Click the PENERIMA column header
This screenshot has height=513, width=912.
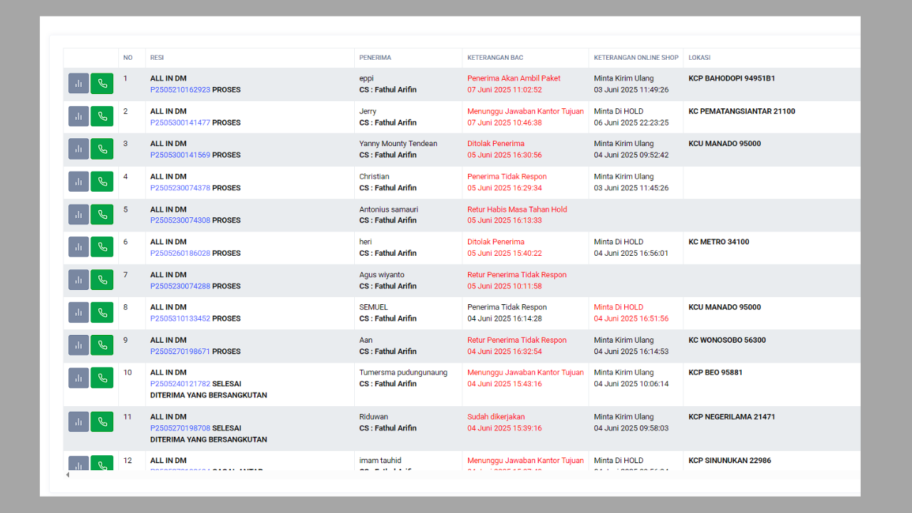375,58
